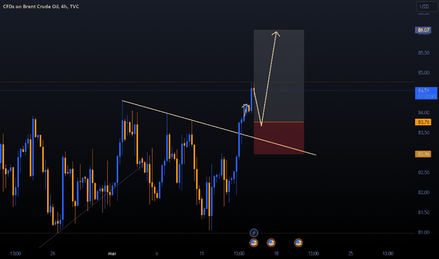Click the 84.00 price axis label
439x259 pixels.
click(x=423, y=113)
